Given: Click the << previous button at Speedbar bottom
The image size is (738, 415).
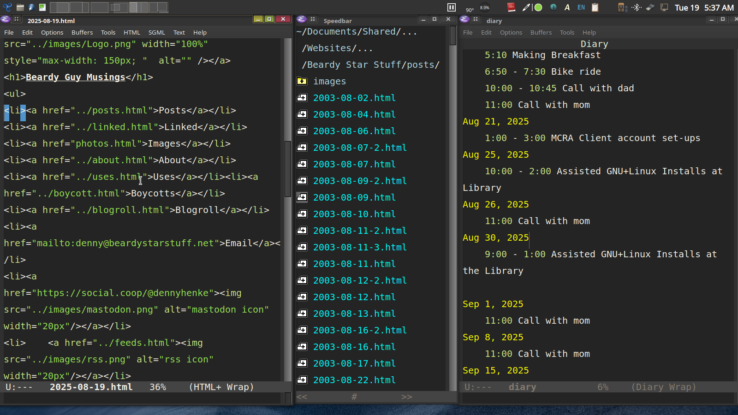Looking at the screenshot, I should tap(303, 397).
